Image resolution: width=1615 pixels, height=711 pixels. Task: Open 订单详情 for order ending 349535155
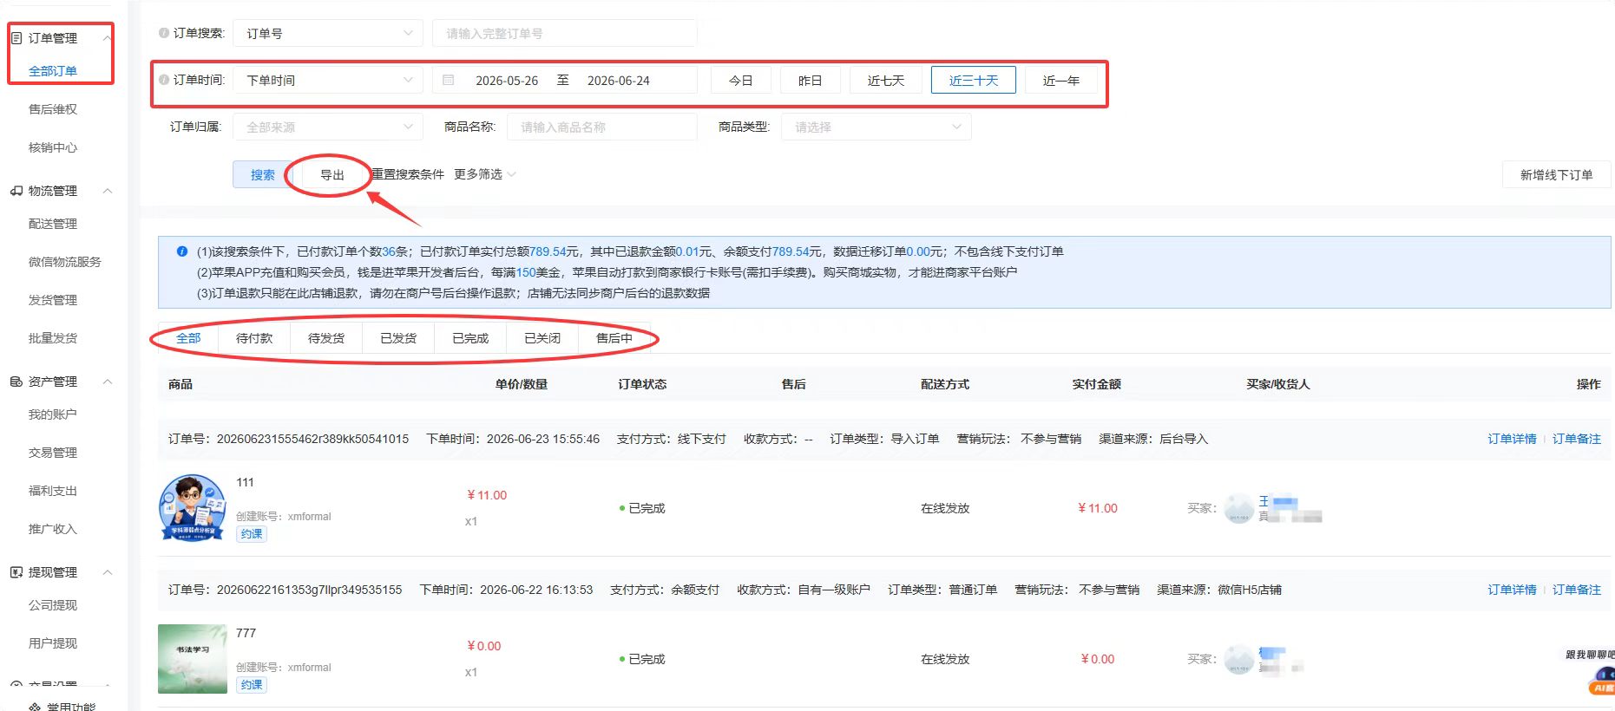tap(1512, 590)
